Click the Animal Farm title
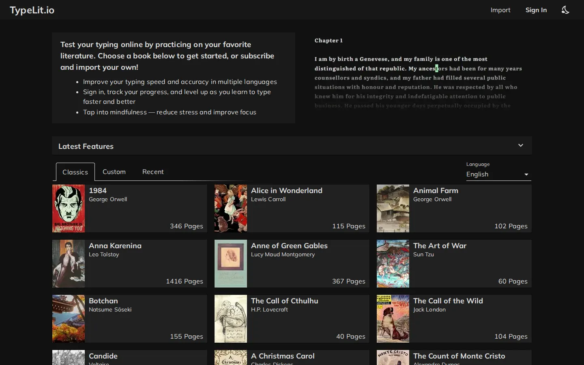 point(436,191)
